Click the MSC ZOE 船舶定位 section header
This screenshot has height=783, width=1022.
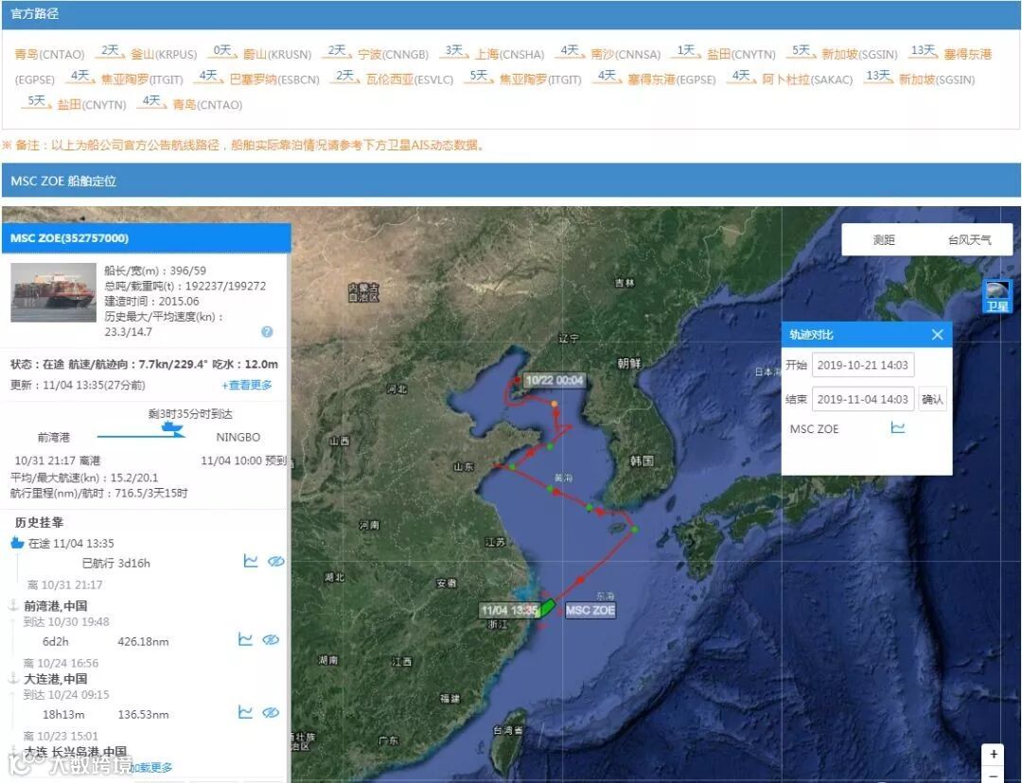[511, 181]
